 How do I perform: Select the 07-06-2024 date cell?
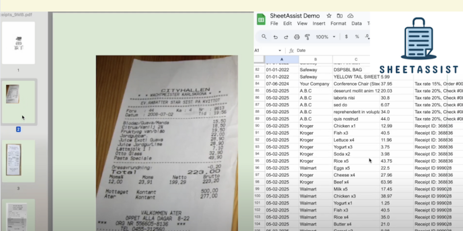(x=282, y=84)
